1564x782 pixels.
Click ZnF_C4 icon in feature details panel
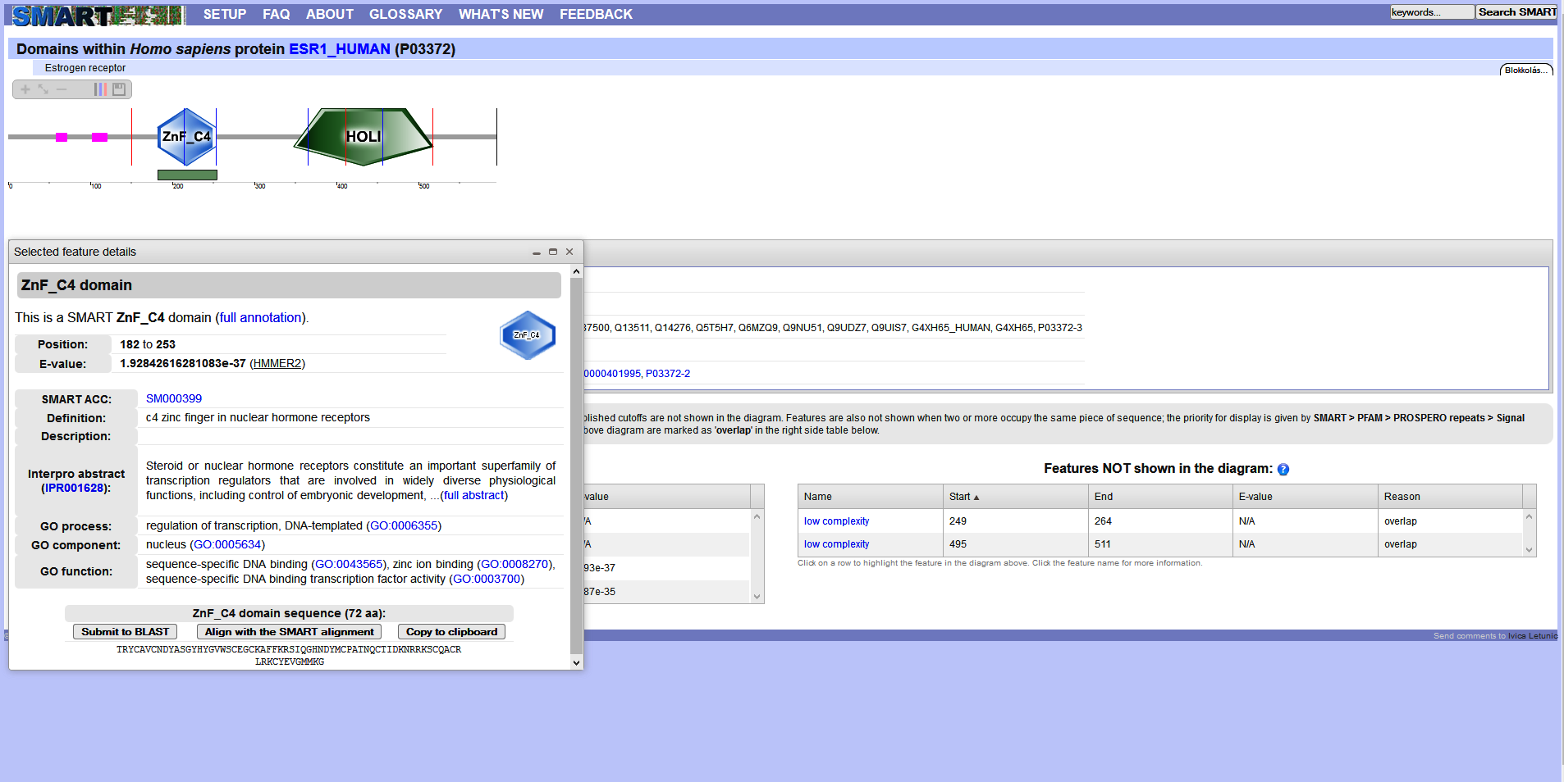[528, 334]
